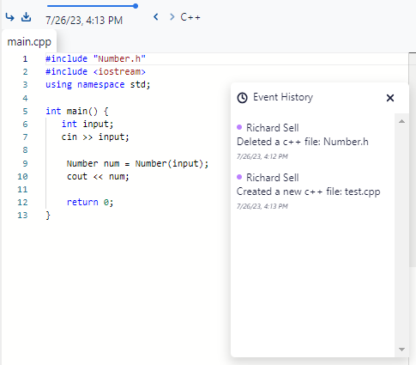
Task: Click the download icon
Action: [x=26, y=17]
